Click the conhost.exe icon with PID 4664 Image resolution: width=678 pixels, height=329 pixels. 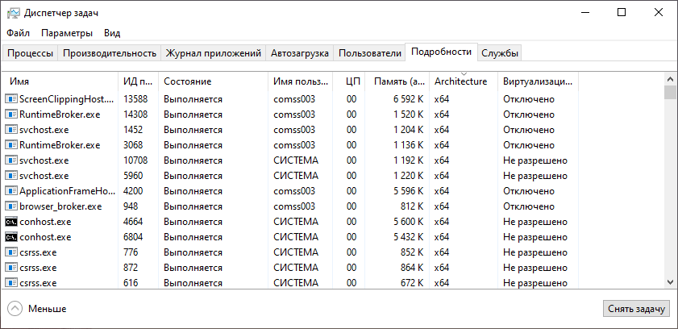coord(11,222)
